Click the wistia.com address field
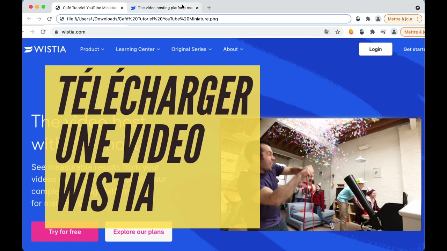This screenshot has width=447, height=251. point(197,32)
